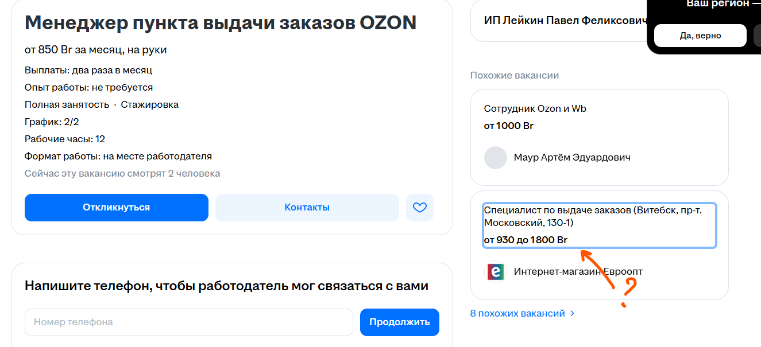The image size is (761, 347).
Task: Click the от 1000 Br salary text
Action: coord(509,126)
